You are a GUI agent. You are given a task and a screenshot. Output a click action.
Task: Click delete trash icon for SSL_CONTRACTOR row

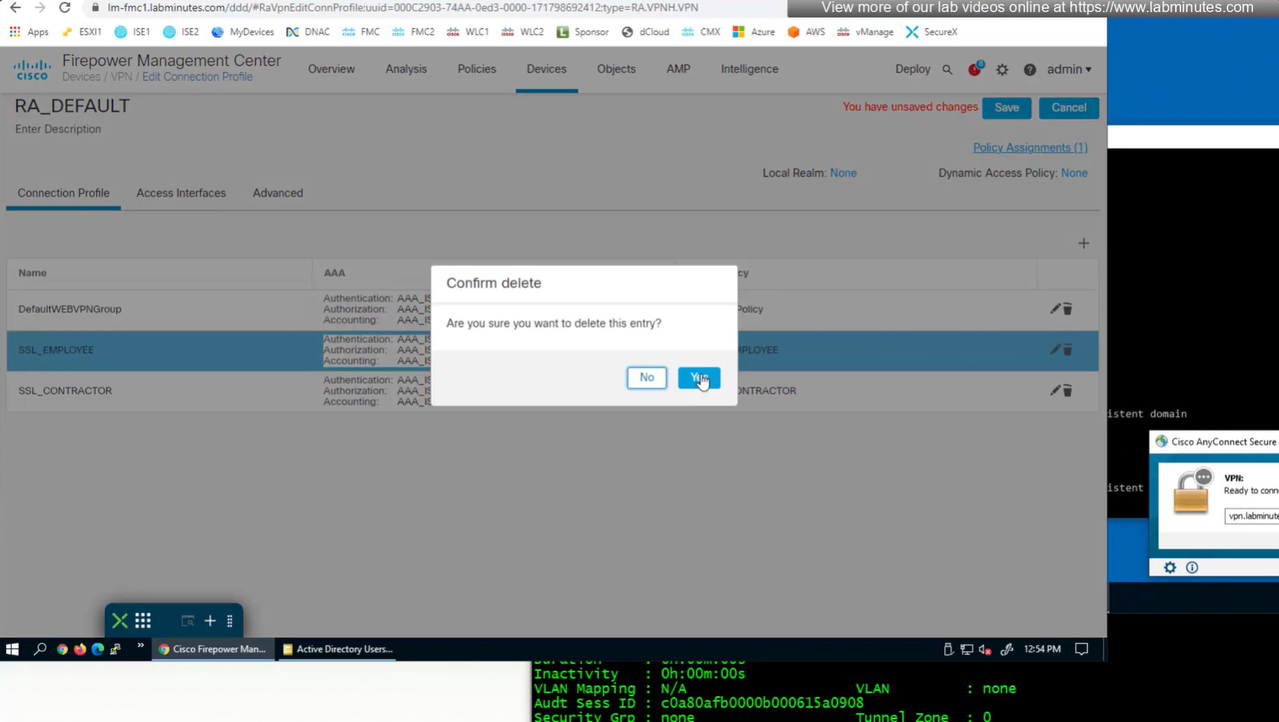pyautogui.click(x=1067, y=391)
